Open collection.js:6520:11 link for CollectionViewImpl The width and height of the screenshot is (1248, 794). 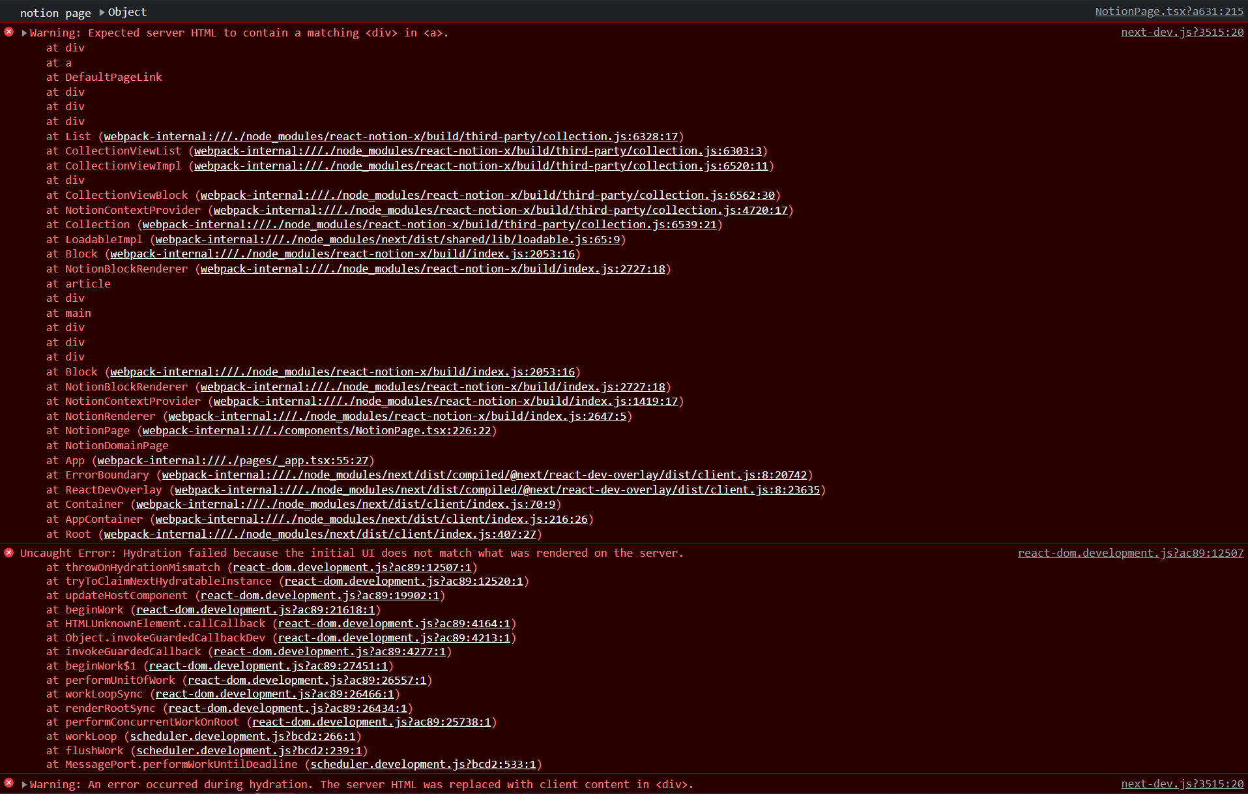[x=481, y=166]
